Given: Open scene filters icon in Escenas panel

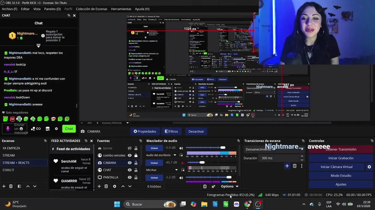Looking at the screenshot, I should [19, 186].
